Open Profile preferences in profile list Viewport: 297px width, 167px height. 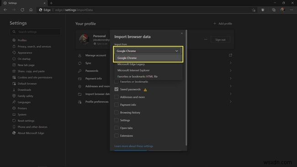(x=97, y=102)
